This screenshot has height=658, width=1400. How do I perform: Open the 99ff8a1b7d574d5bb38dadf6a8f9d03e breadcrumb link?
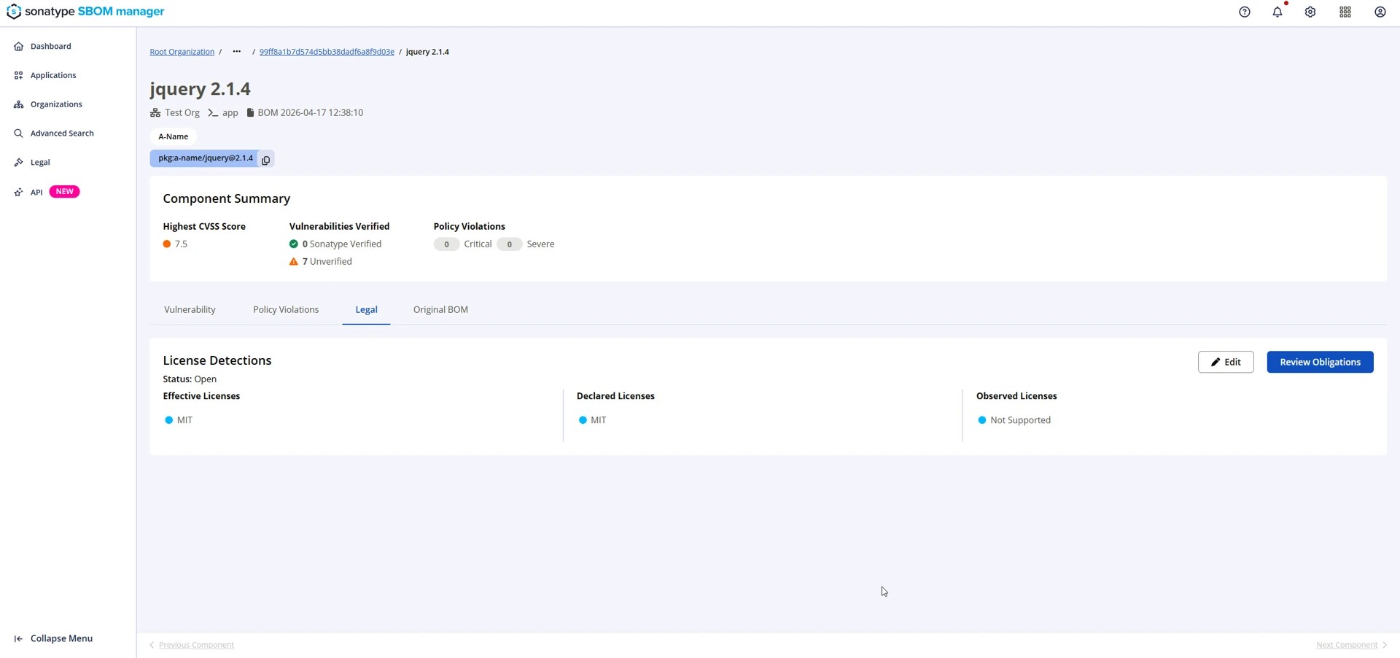tap(327, 52)
